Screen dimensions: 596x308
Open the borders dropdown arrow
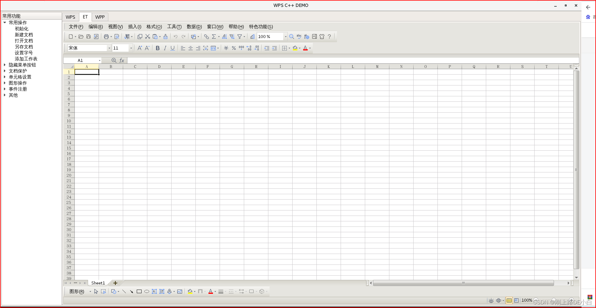click(289, 48)
